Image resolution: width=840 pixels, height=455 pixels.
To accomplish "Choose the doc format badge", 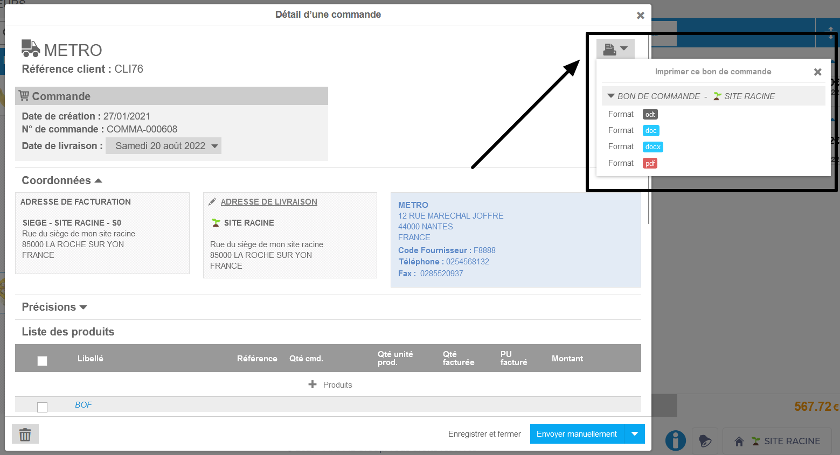I will (651, 130).
